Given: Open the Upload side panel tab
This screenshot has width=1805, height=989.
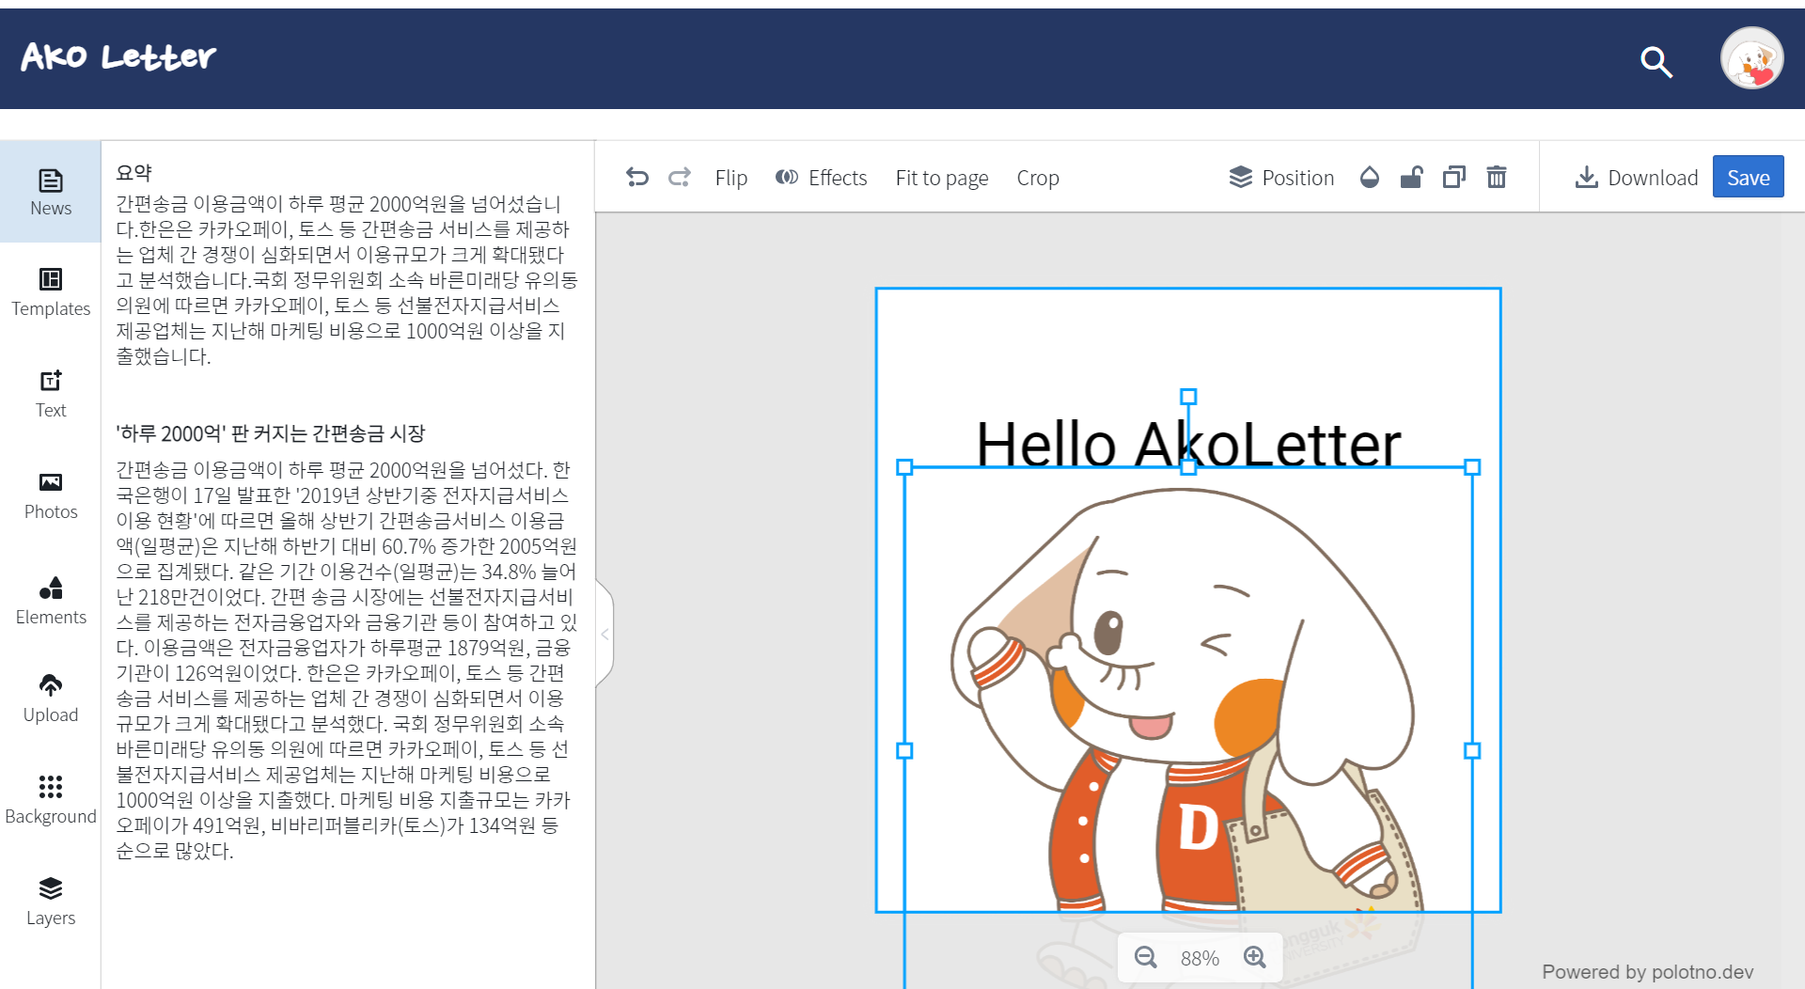Looking at the screenshot, I should click(x=51, y=699).
